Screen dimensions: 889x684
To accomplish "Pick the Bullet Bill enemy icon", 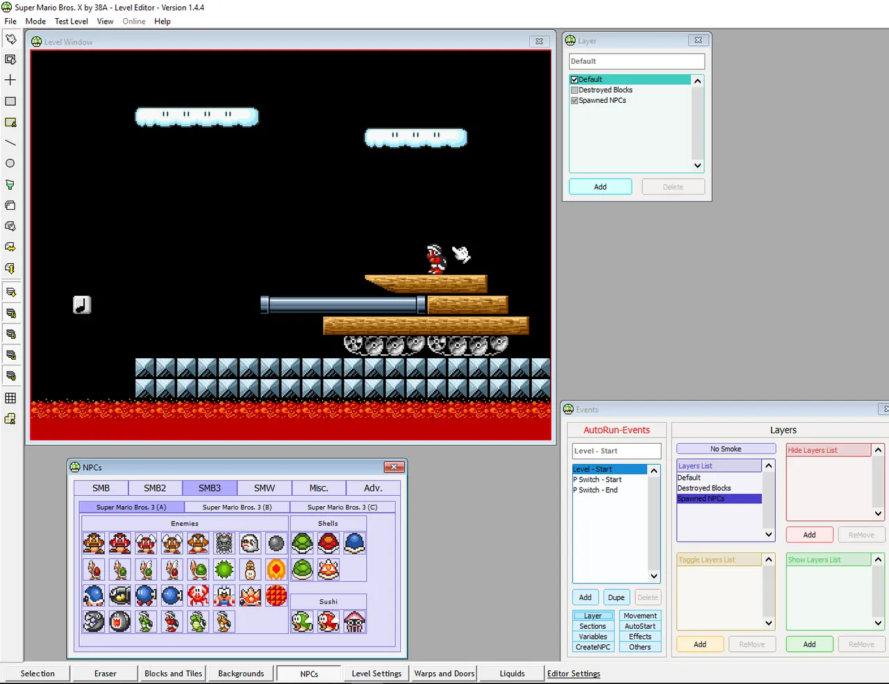I will pyautogui.click(x=119, y=595).
